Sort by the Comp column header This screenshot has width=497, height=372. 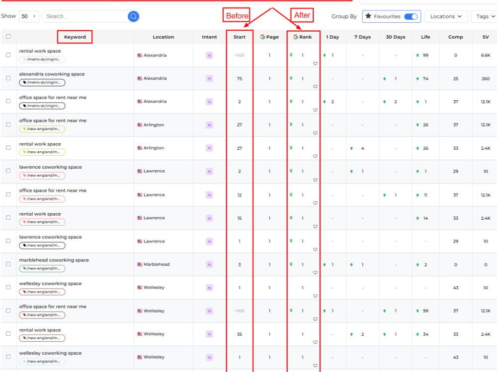tap(455, 37)
